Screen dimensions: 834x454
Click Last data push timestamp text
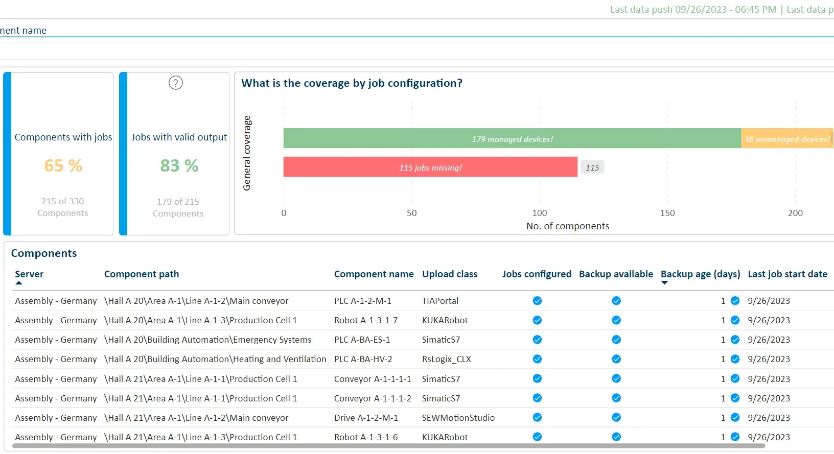(693, 9)
